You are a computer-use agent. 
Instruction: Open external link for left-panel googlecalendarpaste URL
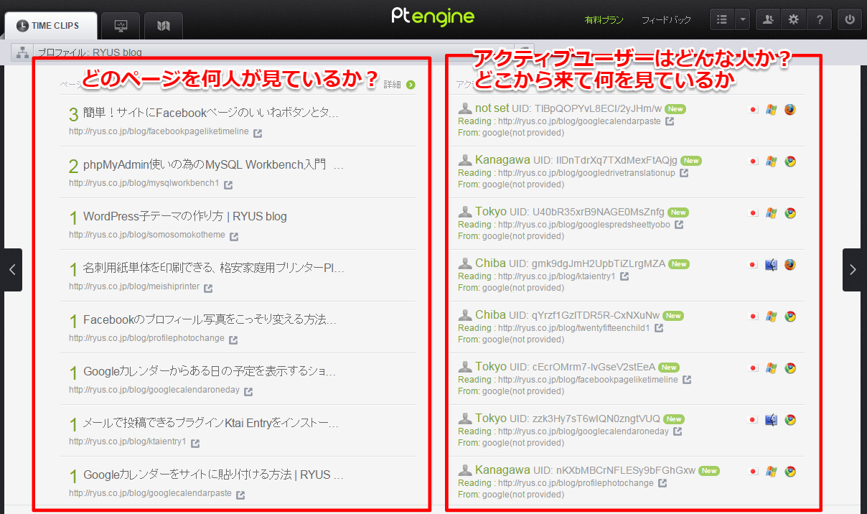click(x=240, y=495)
